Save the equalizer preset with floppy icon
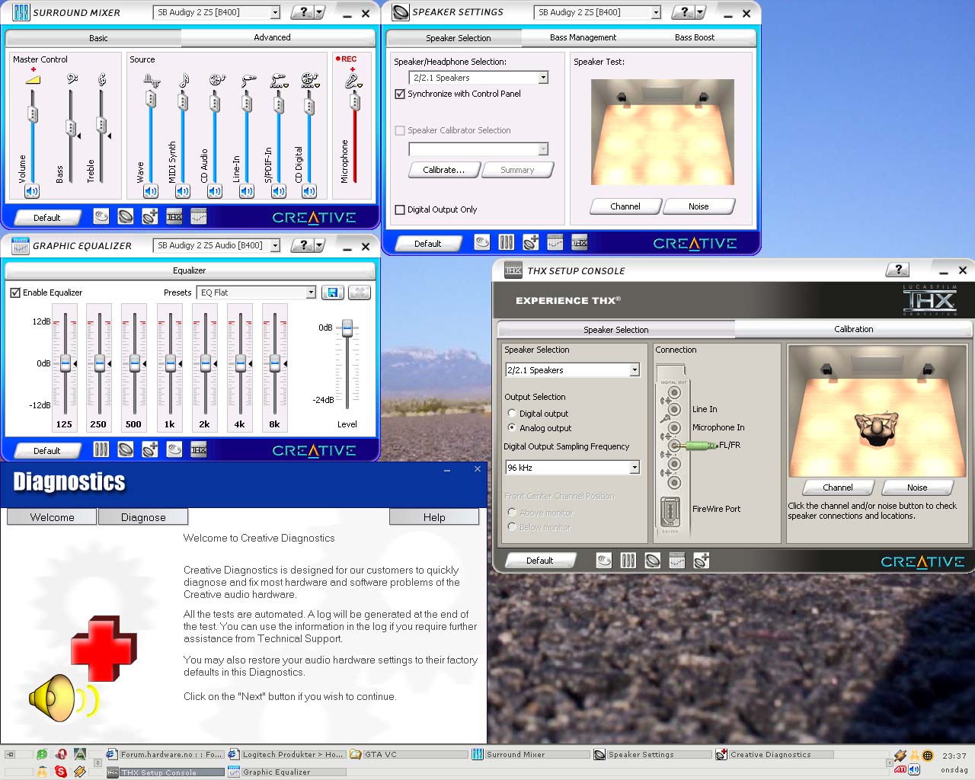This screenshot has width=975, height=780. pyautogui.click(x=332, y=292)
